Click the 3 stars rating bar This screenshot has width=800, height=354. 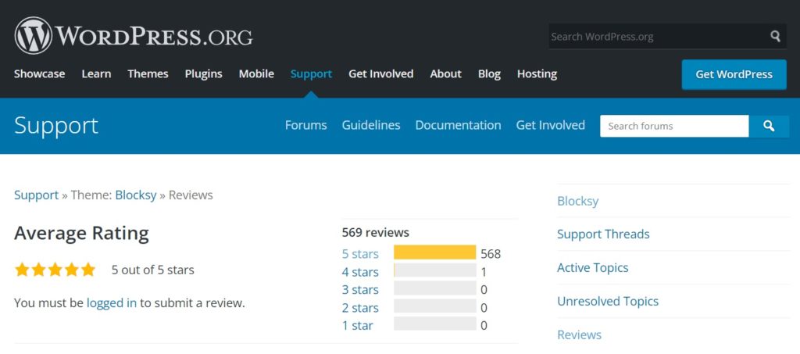434,288
